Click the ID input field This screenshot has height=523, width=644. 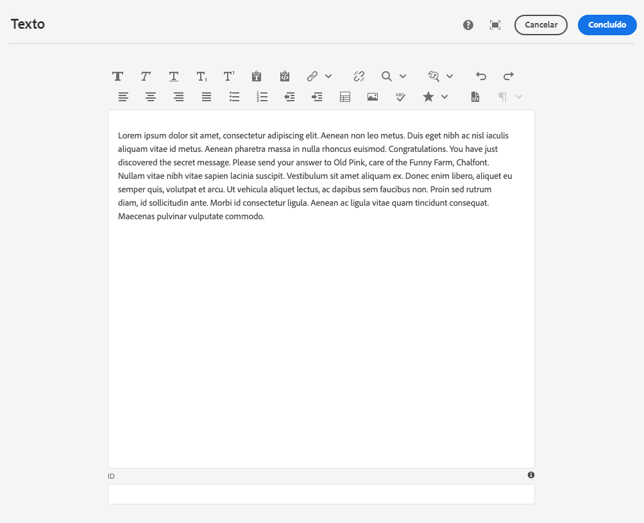point(321,494)
